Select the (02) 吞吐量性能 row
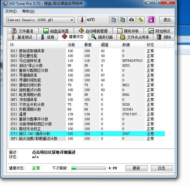This screenshot has height=186, width=190. [87, 56]
